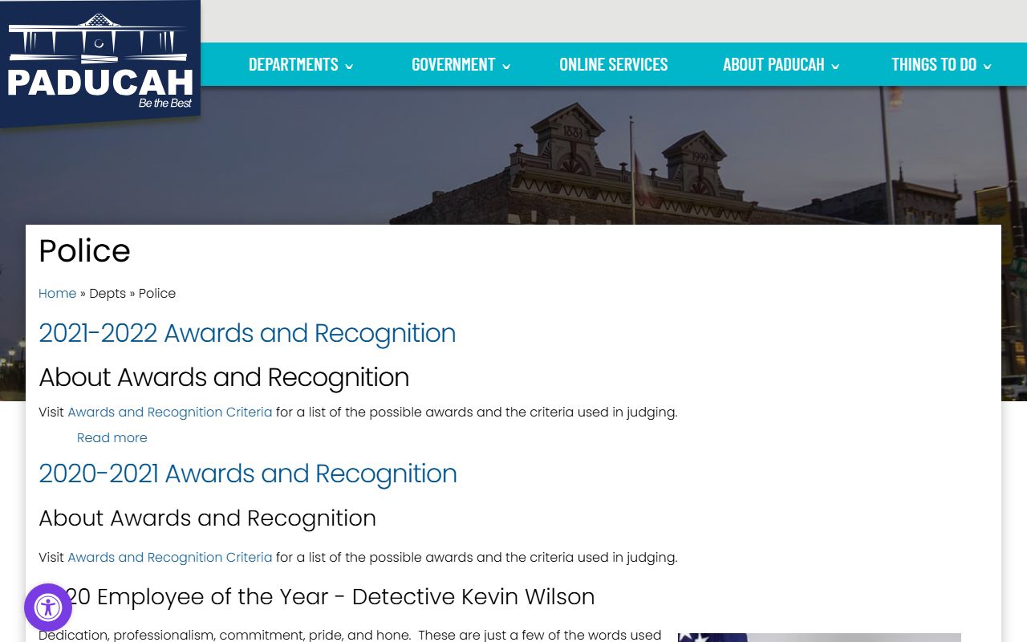The height and width of the screenshot is (642, 1027).
Task: Click the second About Awards and Recognition heading
Action: (x=207, y=518)
